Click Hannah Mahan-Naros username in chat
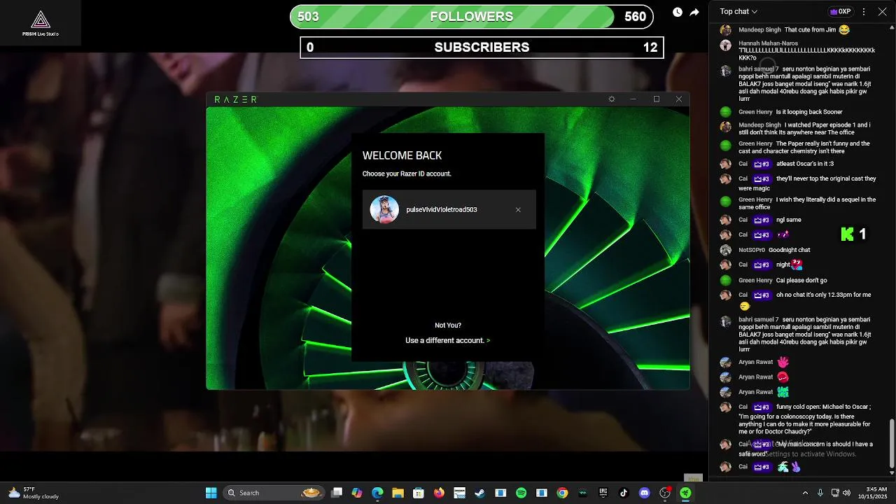This screenshot has width=896, height=504. 768,43
